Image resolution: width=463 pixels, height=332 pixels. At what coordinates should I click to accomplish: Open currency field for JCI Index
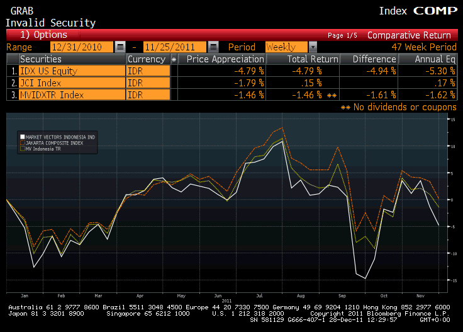tap(148, 83)
